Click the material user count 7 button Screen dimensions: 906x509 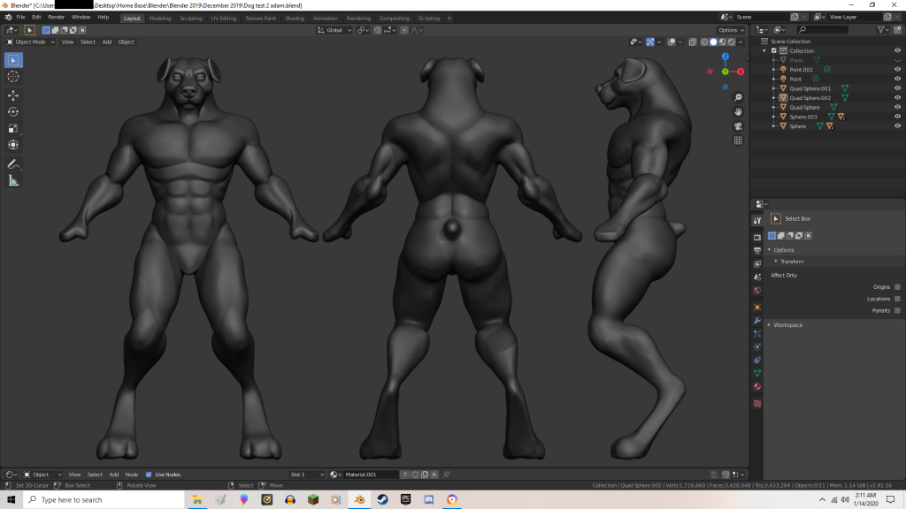405,475
